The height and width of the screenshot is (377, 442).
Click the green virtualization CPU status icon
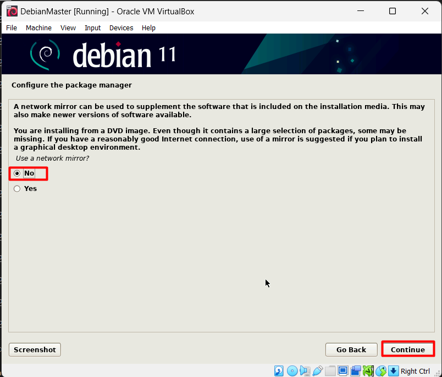(x=368, y=371)
